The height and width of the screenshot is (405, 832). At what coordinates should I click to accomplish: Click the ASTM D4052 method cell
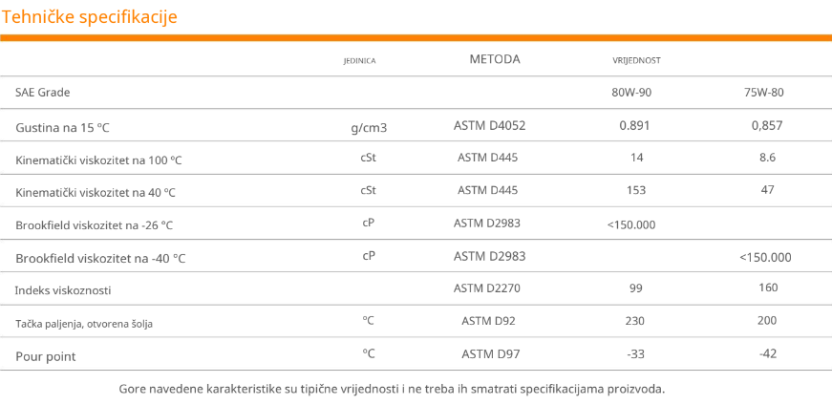pos(489,125)
